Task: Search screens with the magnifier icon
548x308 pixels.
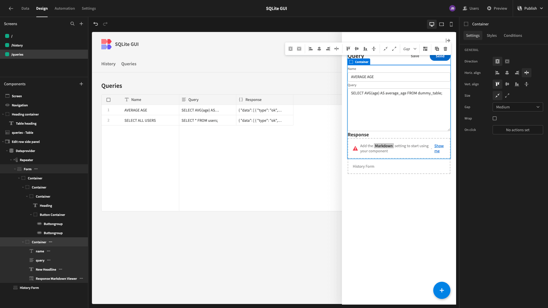Action: click(x=72, y=24)
